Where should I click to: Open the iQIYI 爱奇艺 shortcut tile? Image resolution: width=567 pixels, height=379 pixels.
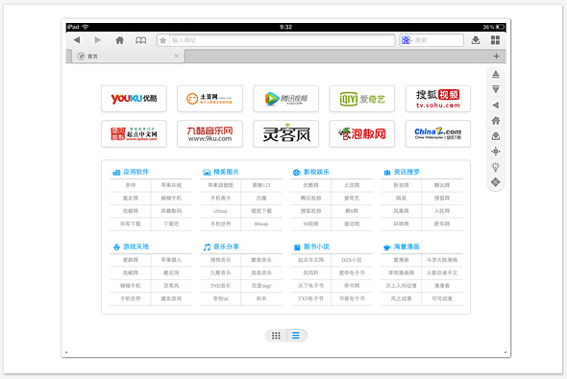click(361, 99)
